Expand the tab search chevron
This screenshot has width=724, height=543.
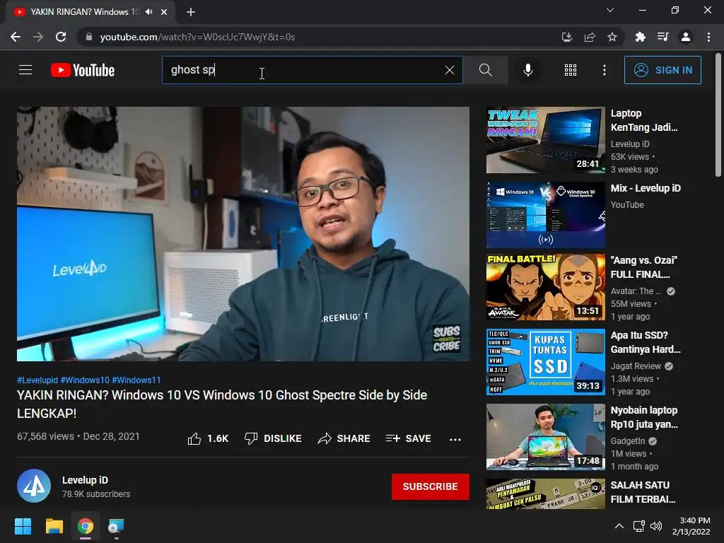[x=610, y=10]
